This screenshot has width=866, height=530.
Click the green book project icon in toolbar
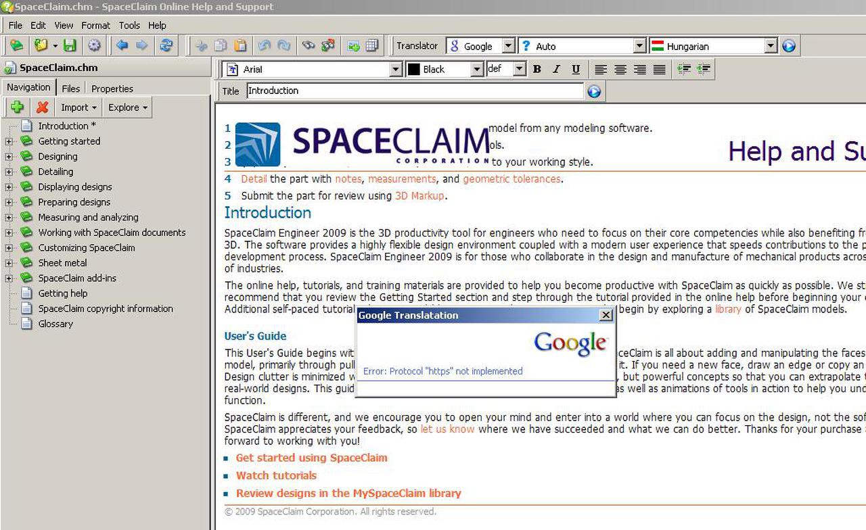tap(16, 45)
